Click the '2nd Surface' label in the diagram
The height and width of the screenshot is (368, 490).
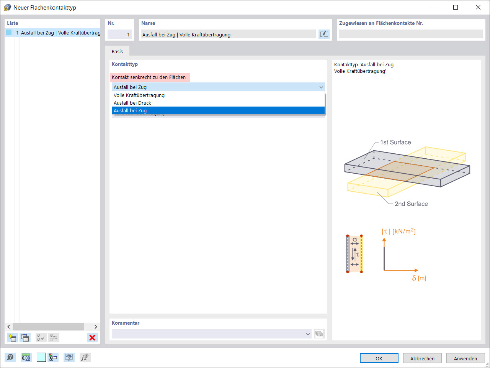[411, 204]
